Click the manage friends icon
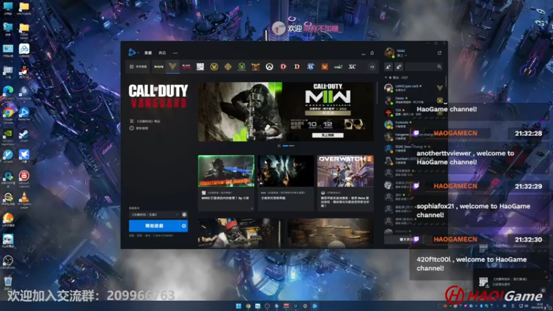Screen dimensions: 553x311 pyautogui.click(x=399, y=66)
